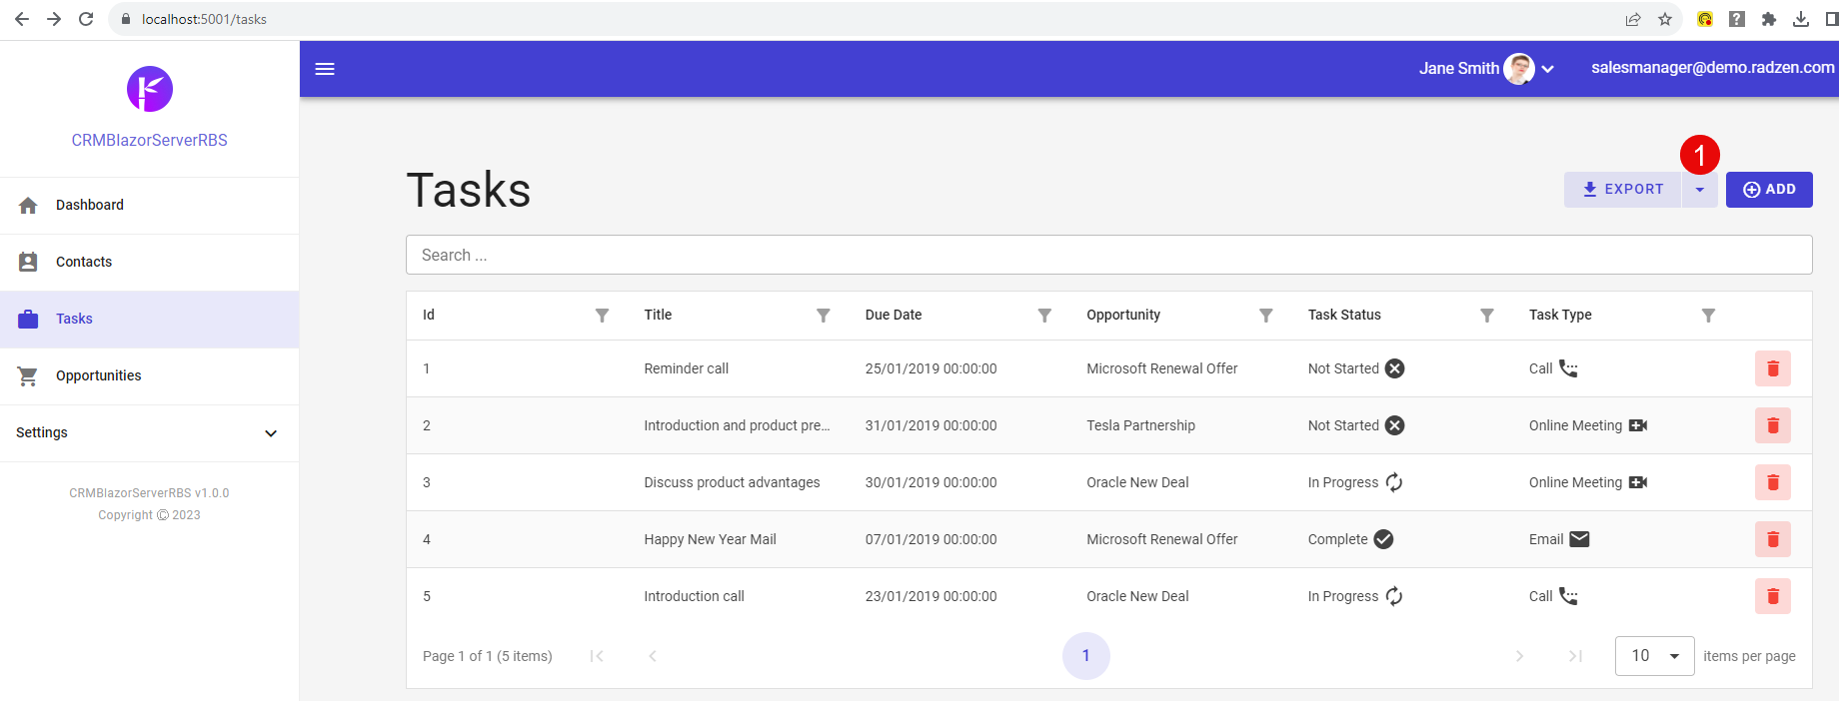Viewport: 1839px width, 701px height.
Task: Open the Task Status column filter
Action: coord(1487,316)
